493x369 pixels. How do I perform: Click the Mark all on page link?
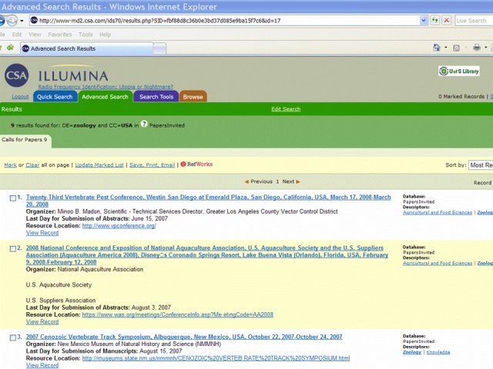click(x=10, y=165)
